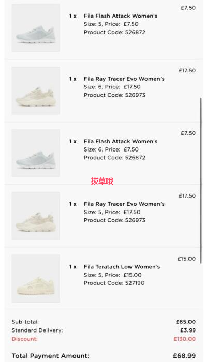This screenshot has height=362, width=204.
Task: Click Product Code 526872 of size 5 item
Action: coord(114,32)
